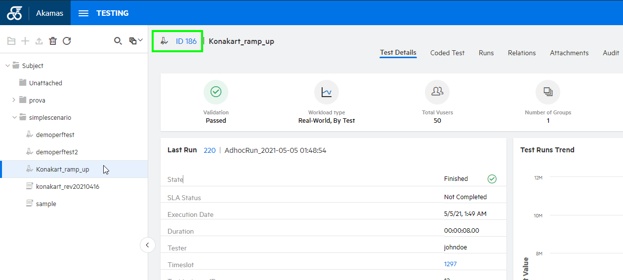Open the Runs tab

coord(486,53)
